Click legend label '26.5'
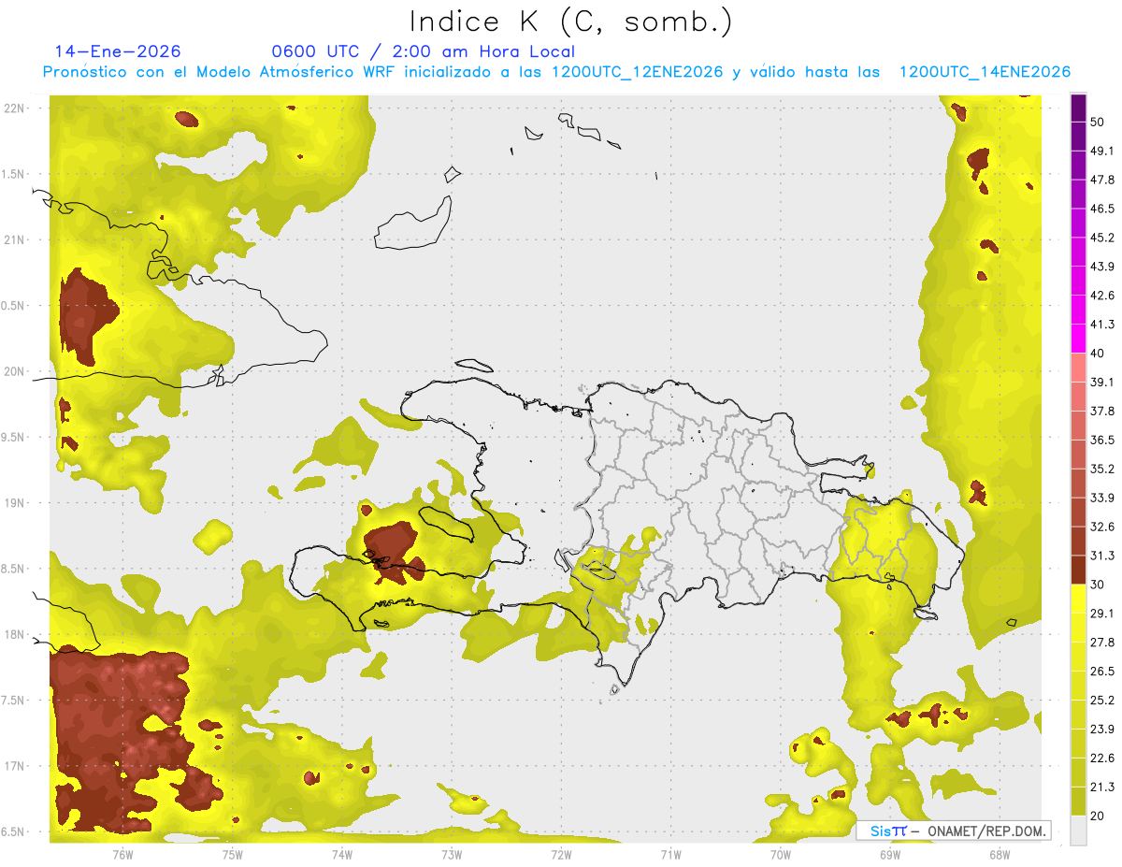 [1102, 672]
